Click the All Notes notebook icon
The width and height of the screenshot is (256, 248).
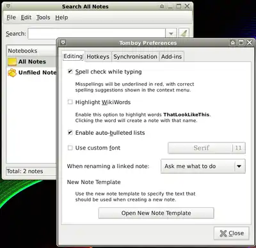point(12,62)
